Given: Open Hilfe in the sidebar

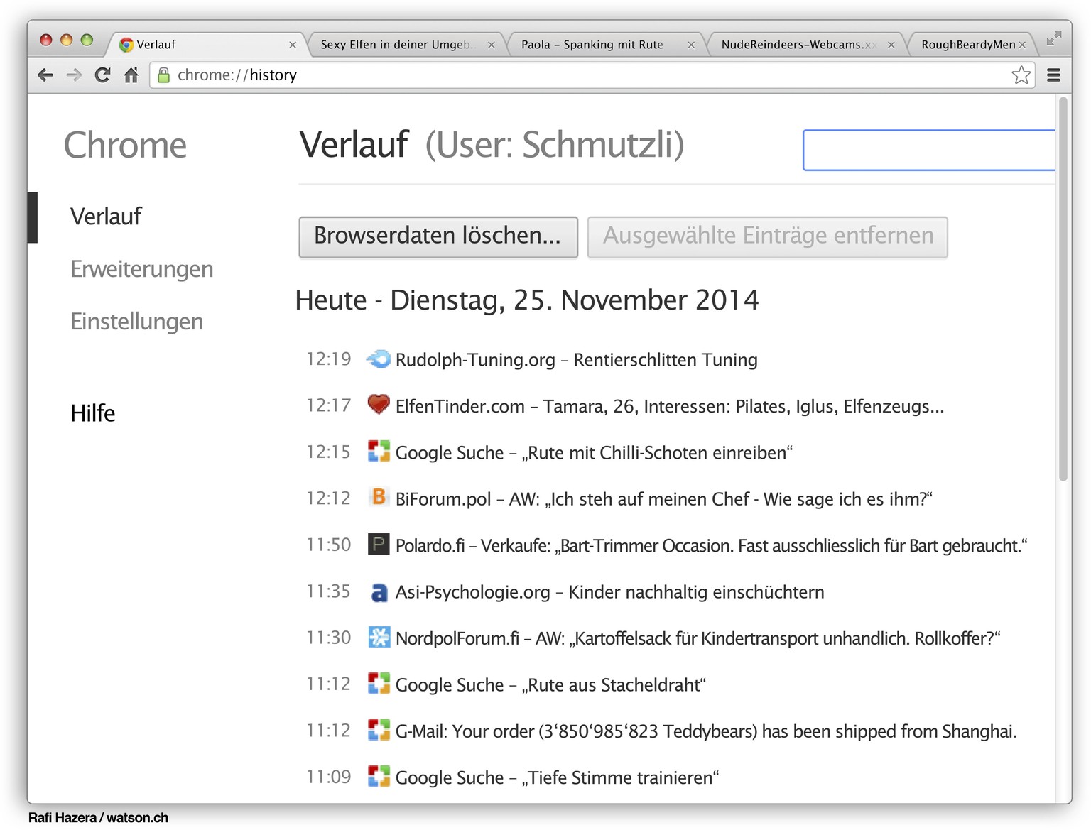Looking at the screenshot, I should 92,413.
